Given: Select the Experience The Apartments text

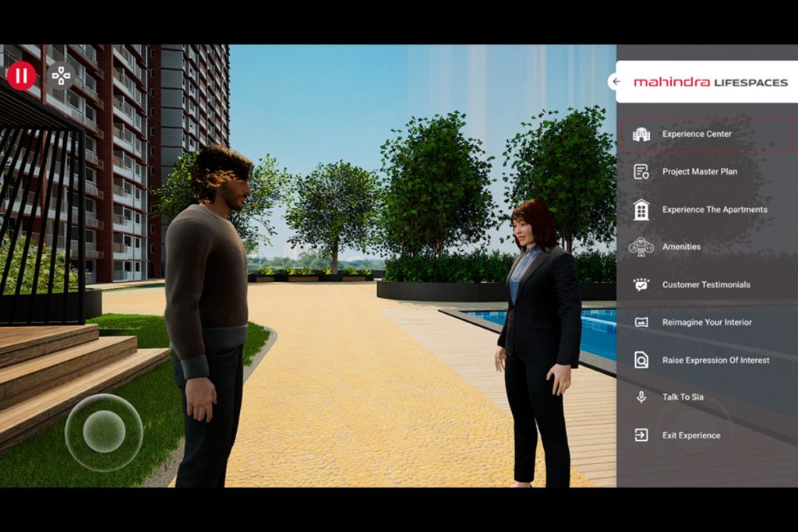Looking at the screenshot, I should pos(715,210).
